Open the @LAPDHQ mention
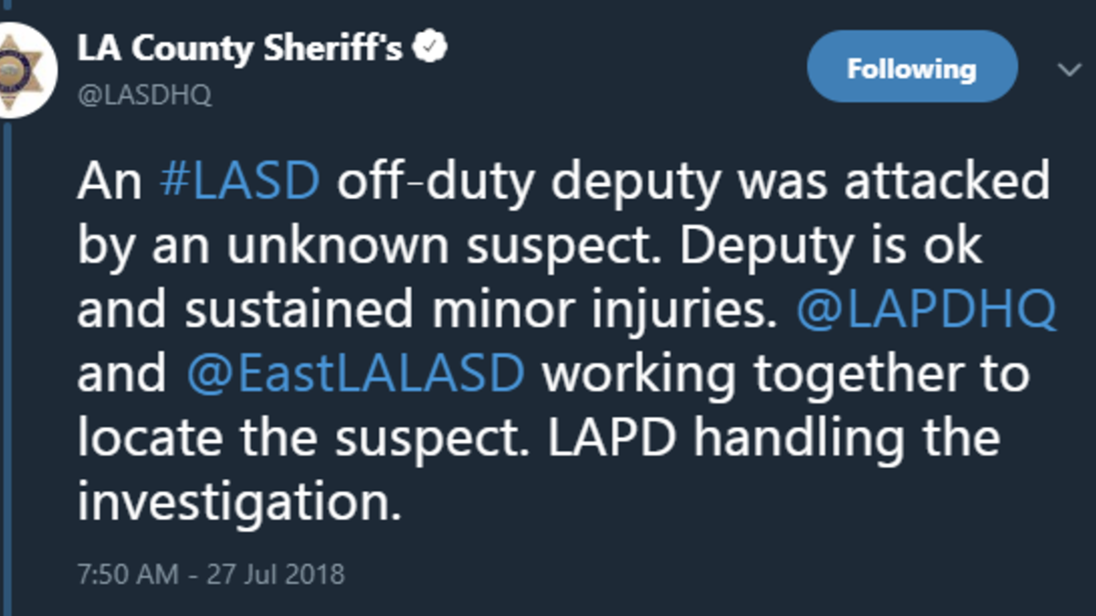 926,310
